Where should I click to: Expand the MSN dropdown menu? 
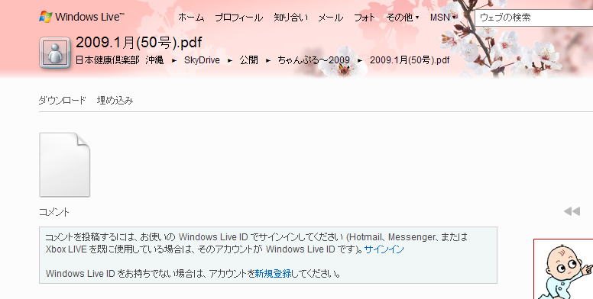(443, 18)
